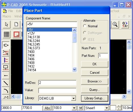Viewport: 133px width, 112px height.
Task: Select the DeMorgan alternate radio button
Action: point(85,33)
